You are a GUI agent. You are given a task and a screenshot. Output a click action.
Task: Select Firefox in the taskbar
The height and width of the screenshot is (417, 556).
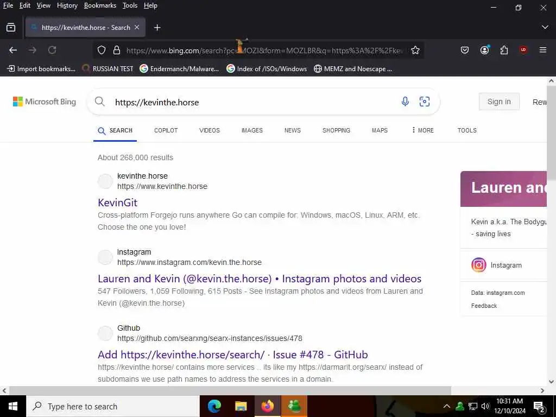click(267, 406)
